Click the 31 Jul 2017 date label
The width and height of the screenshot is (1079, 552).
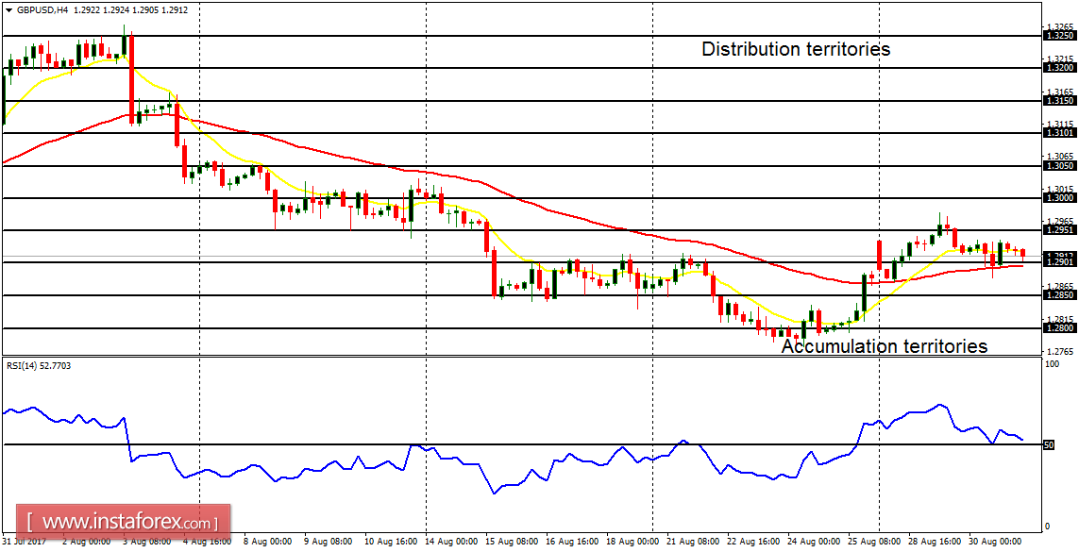(x=25, y=544)
